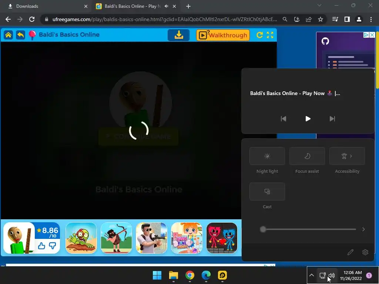Open a new browser tab
The width and height of the screenshot is (379, 284).
pos(188,6)
